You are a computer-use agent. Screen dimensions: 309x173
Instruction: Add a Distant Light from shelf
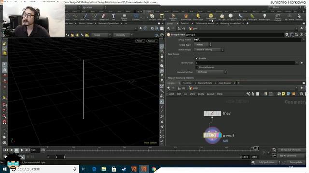pyautogui.click(x=198, y=17)
